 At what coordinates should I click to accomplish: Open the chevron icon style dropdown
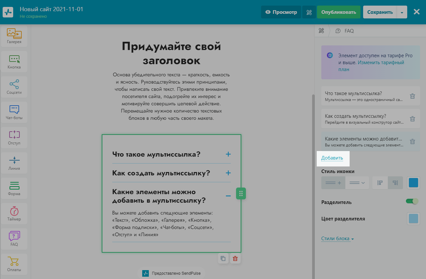pos(357,183)
